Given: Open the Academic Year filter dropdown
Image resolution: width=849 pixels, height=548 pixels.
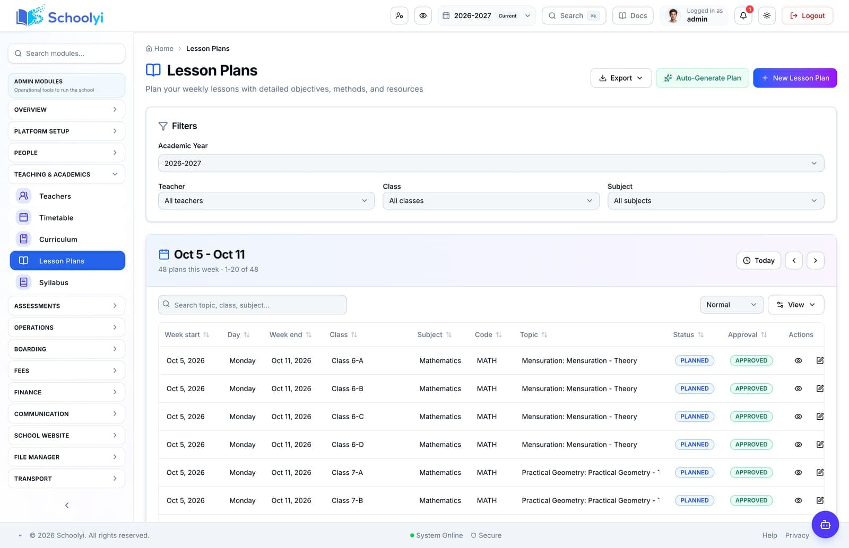Looking at the screenshot, I should [491, 163].
